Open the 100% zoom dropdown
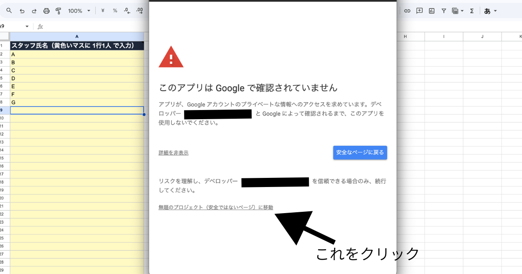 tap(79, 11)
